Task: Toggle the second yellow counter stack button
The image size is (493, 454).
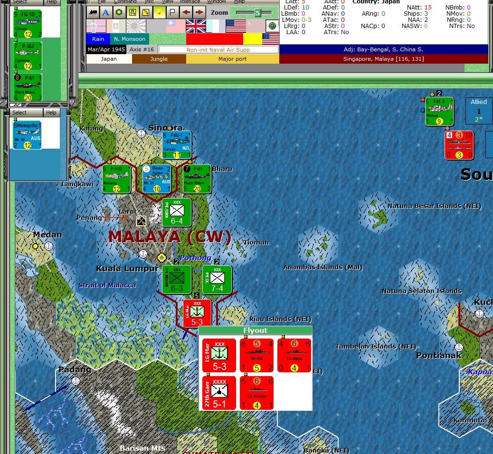Action: (x=146, y=12)
